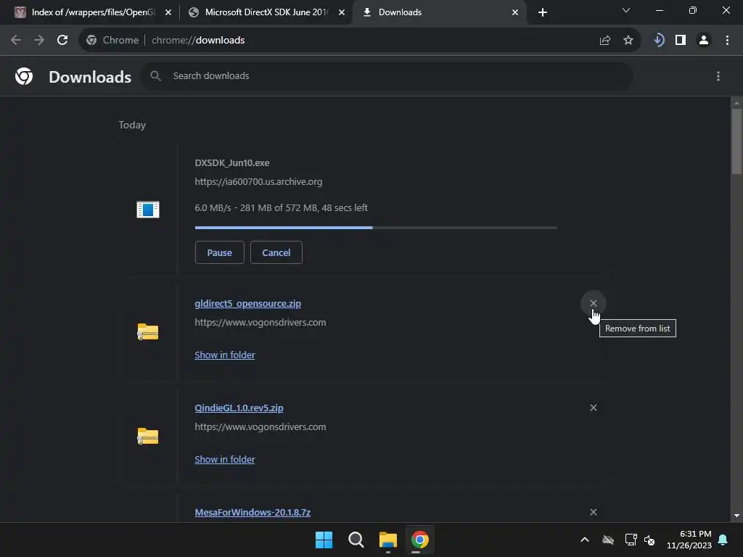Click the DXSDK download progress bar
This screenshot has width=743, height=557.
pos(376,228)
